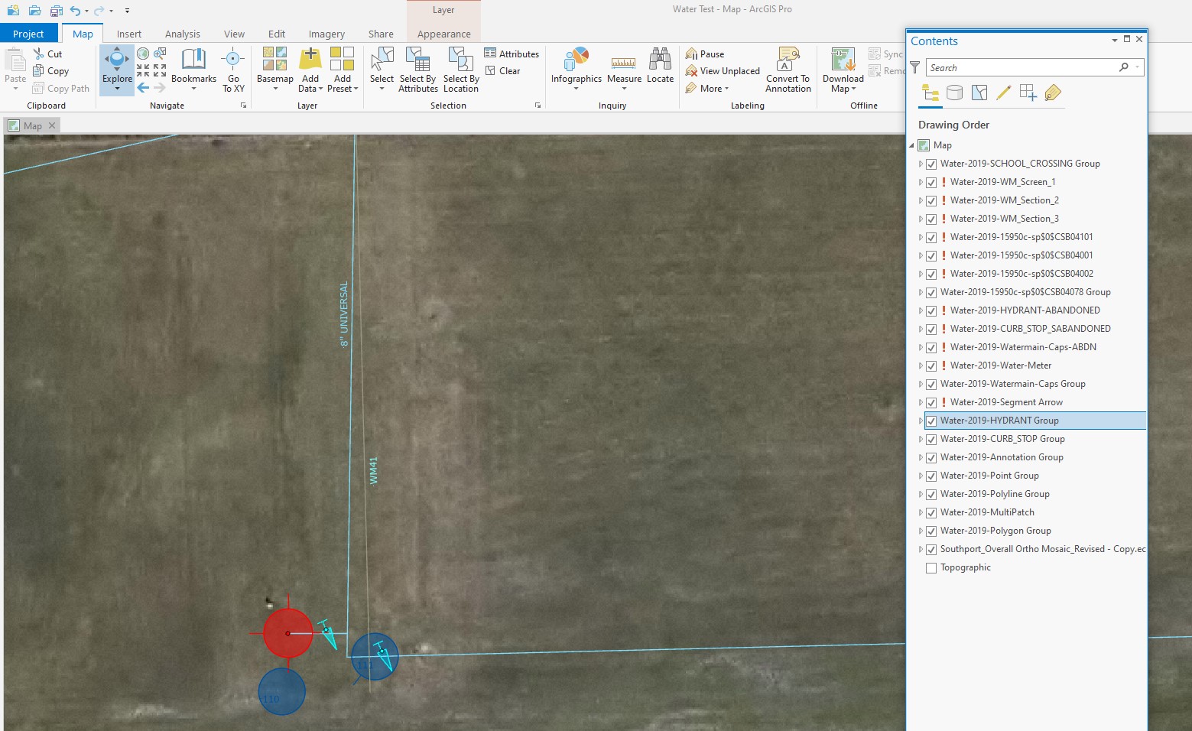Image resolution: width=1192 pixels, height=731 pixels.
Task: Click the Clear selection button
Action: point(502,71)
